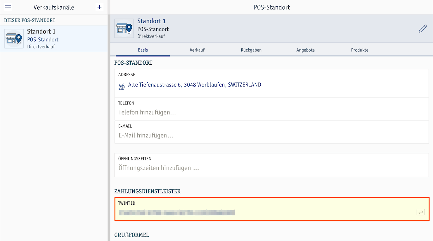The width and height of the screenshot is (433, 241).
Task: Click the Standort 1 store icon in sidebar
Action: pos(14,38)
